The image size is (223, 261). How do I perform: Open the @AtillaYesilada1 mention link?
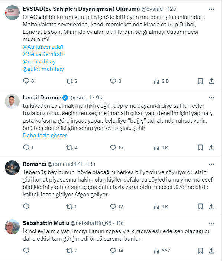tap(44, 46)
